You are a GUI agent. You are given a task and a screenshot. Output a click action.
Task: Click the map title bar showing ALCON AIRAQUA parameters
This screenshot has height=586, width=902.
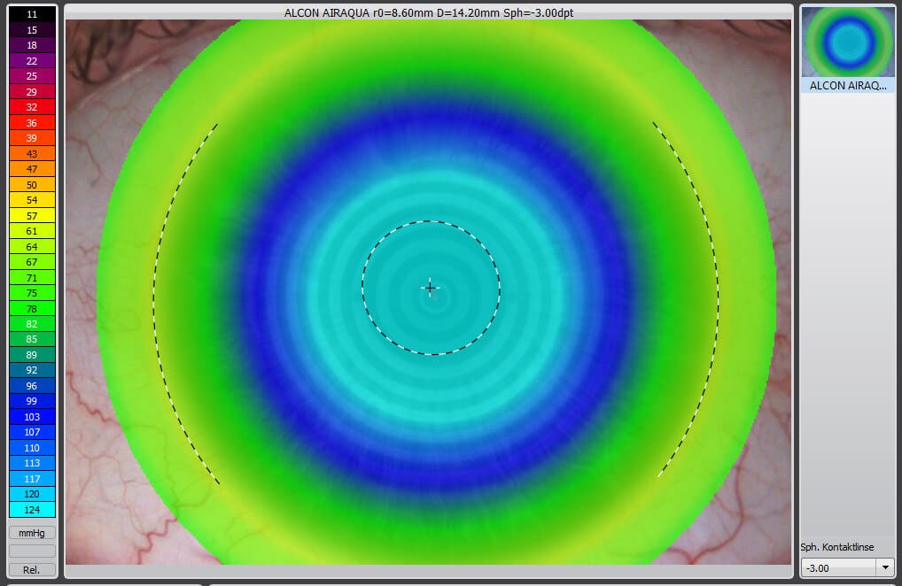[429, 12]
